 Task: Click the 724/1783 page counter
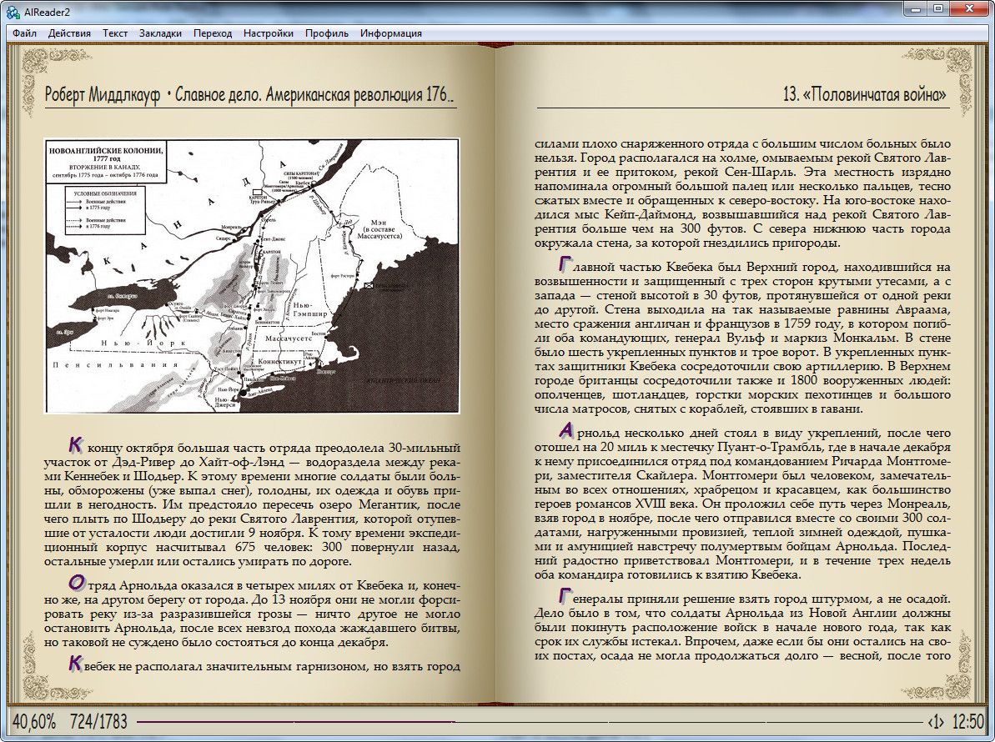click(x=99, y=721)
